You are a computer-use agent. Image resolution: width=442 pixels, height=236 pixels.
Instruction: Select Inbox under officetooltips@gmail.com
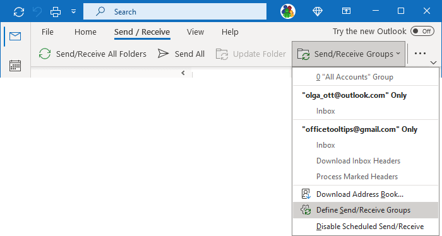pyautogui.click(x=366, y=145)
